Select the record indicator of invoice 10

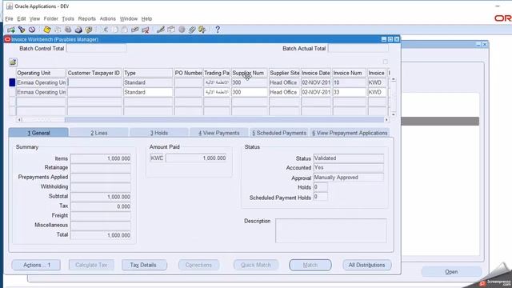(x=12, y=82)
